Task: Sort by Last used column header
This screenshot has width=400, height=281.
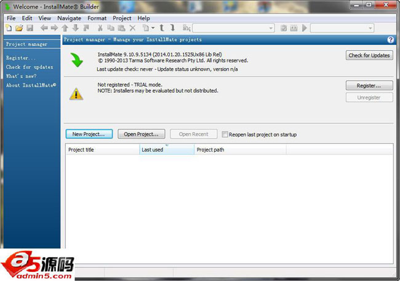Action: click(x=167, y=150)
